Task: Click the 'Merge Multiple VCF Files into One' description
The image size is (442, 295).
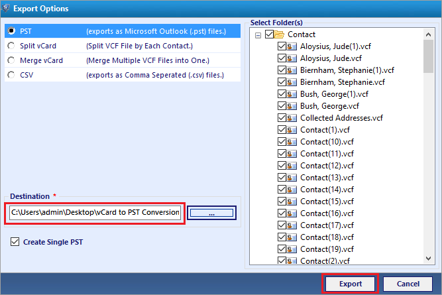Action: [x=148, y=60]
